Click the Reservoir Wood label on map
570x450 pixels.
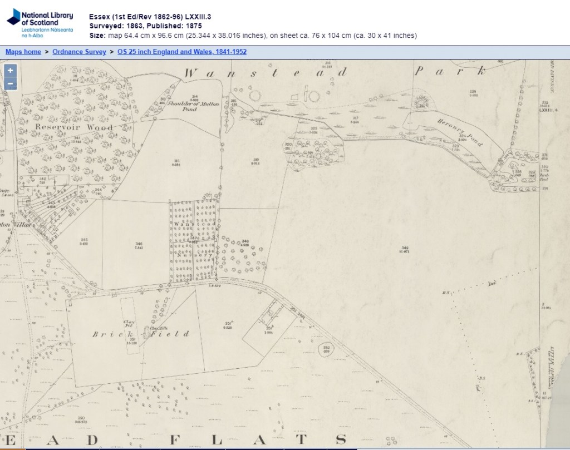(x=74, y=127)
